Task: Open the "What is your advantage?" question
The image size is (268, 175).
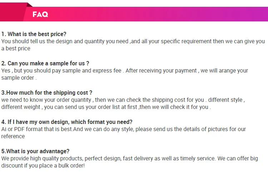Action: (x=35, y=151)
